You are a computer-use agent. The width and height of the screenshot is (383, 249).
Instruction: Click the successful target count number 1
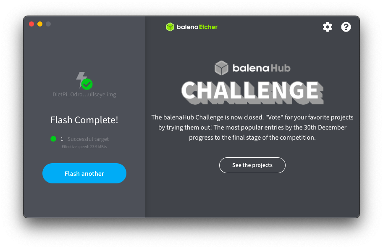(62, 139)
